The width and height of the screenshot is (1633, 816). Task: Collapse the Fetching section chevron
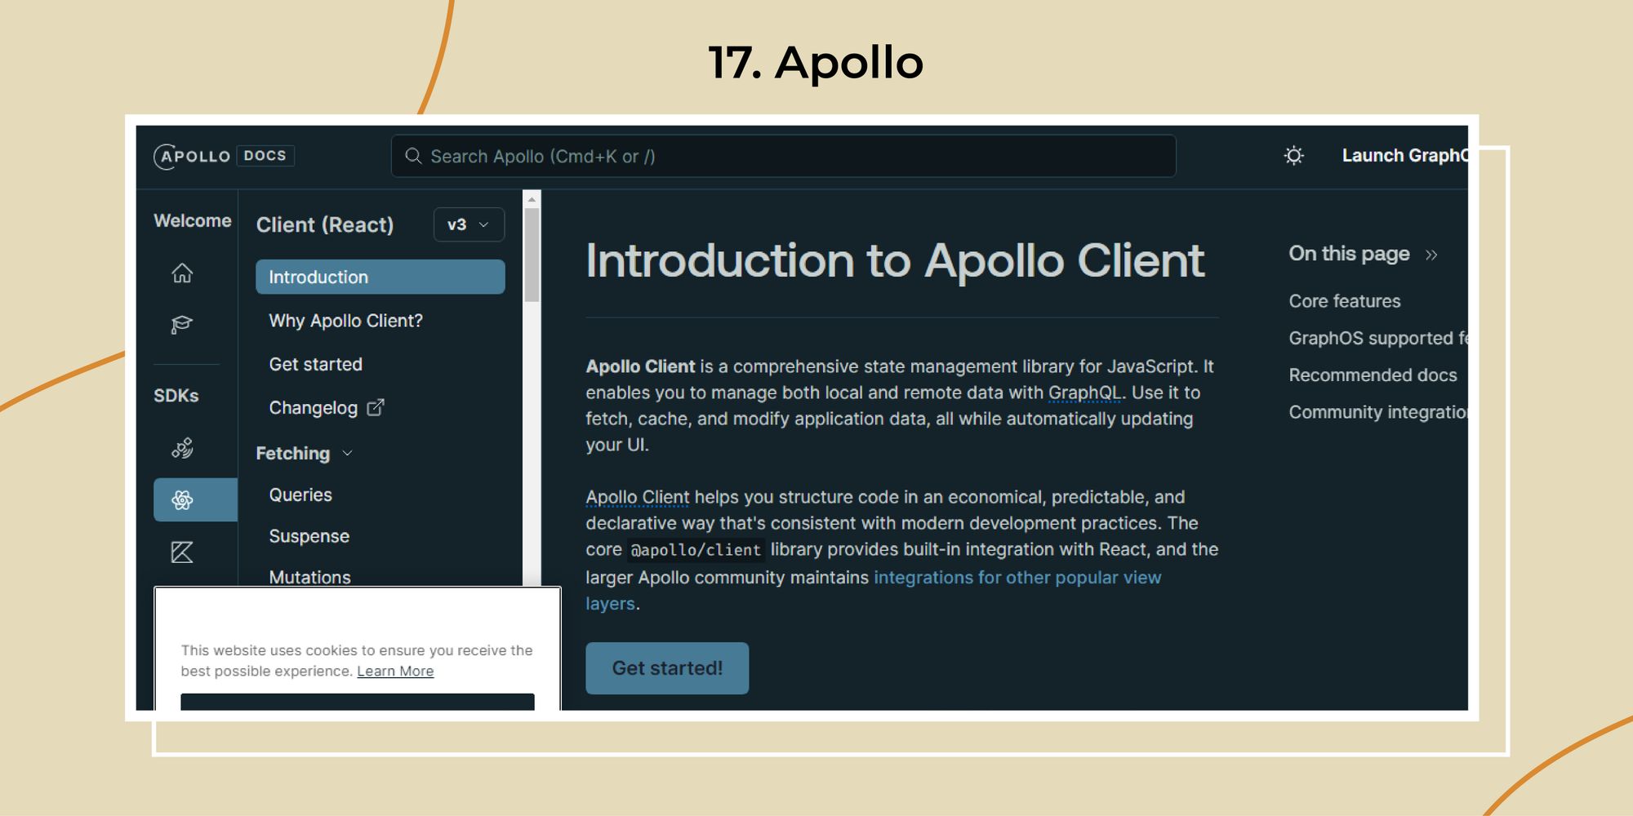click(x=347, y=453)
